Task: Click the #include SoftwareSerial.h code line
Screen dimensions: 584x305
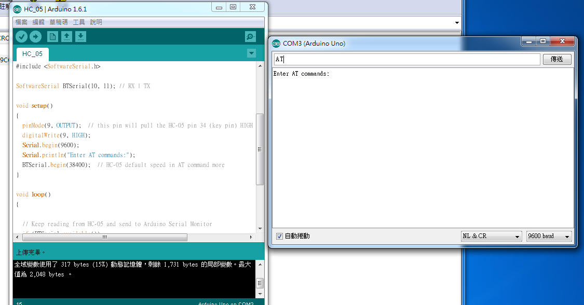Action: (58, 66)
